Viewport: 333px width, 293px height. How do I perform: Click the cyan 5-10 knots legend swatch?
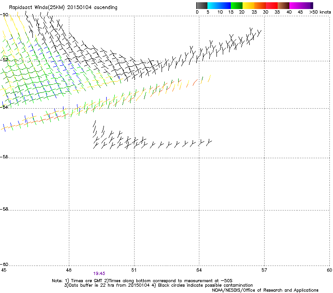click(x=213, y=5)
